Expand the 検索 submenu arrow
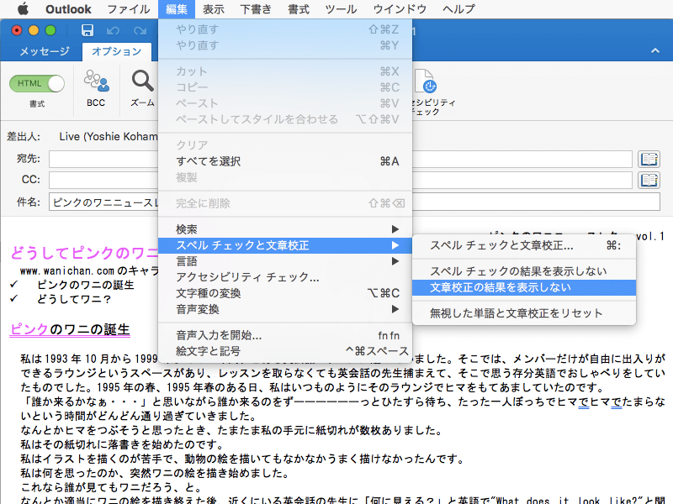Image resolution: width=673 pixels, height=504 pixels. (395, 229)
